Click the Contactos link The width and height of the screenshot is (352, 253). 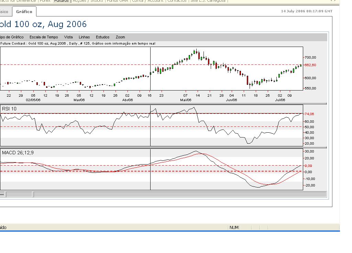[x=177, y=1]
